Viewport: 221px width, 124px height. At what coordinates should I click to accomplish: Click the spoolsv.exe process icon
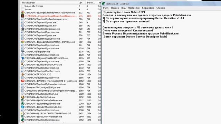coord(22,78)
